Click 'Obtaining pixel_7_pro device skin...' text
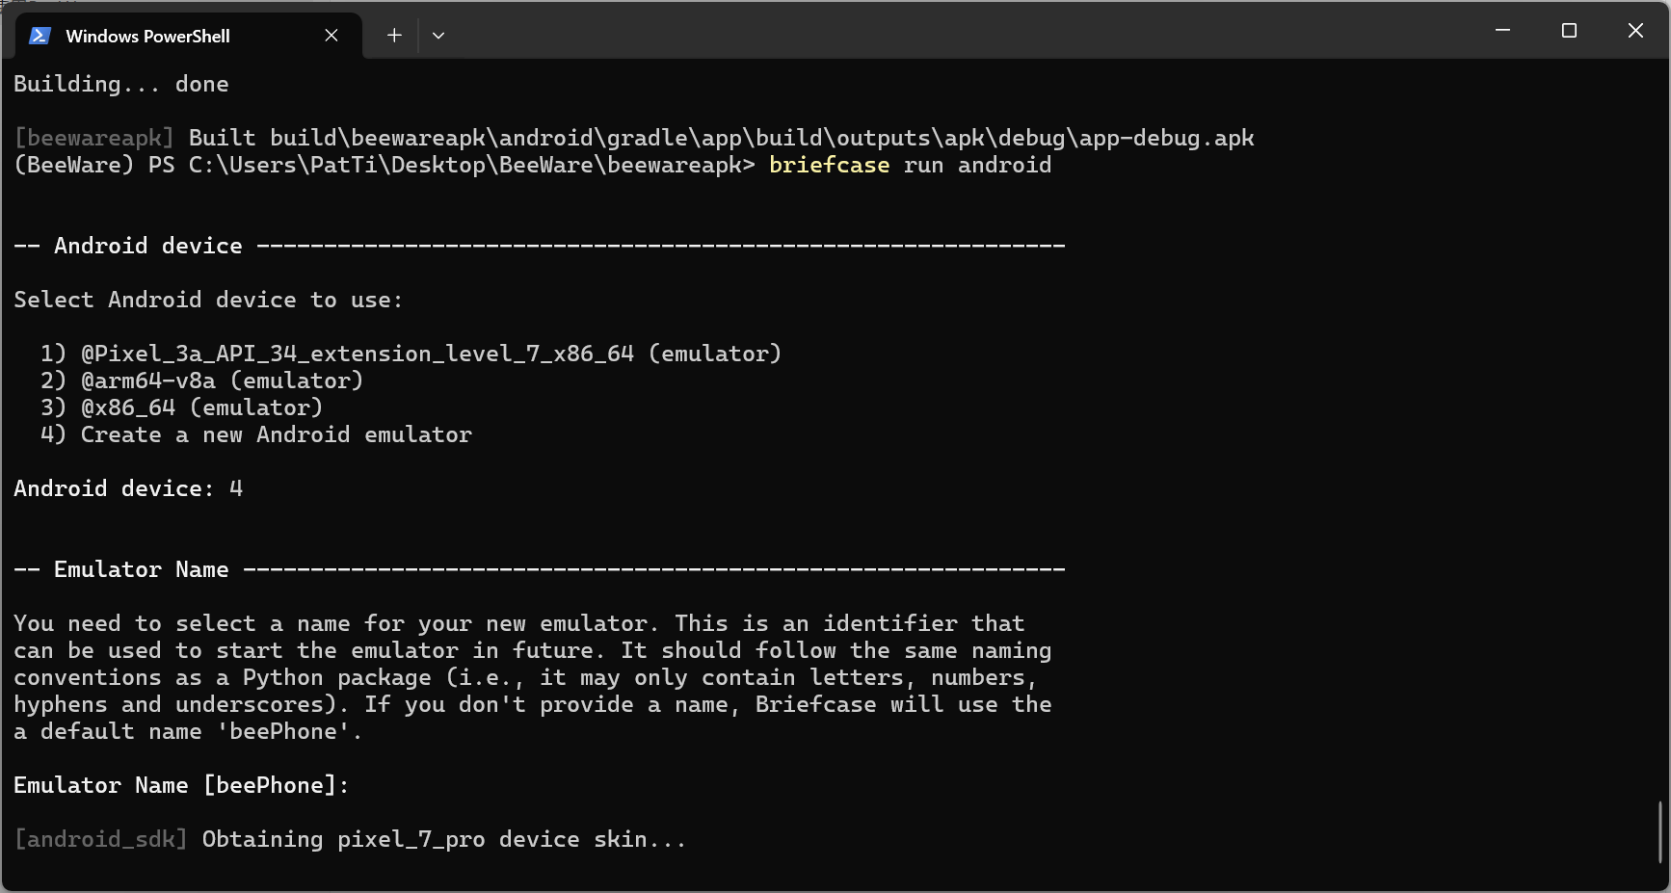The width and height of the screenshot is (1671, 893). (444, 839)
